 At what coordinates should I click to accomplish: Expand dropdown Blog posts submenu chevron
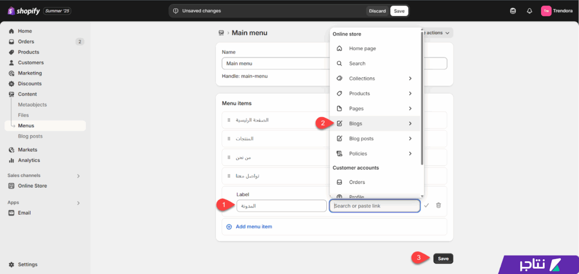411,139
